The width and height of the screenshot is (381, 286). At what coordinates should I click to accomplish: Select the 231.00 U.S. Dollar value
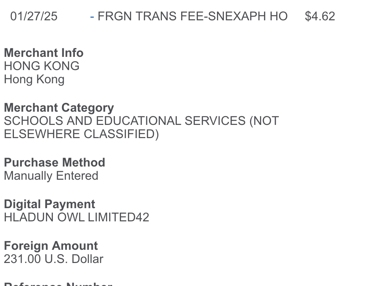point(54,259)
